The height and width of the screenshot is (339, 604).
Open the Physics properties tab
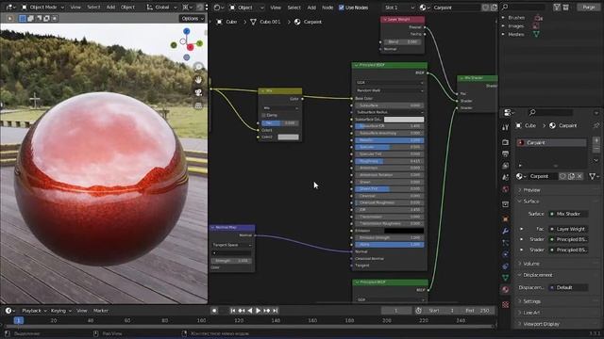point(506,254)
